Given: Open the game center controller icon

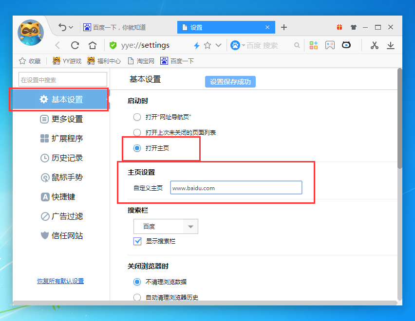Looking at the screenshot, I should click(x=330, y=45).
